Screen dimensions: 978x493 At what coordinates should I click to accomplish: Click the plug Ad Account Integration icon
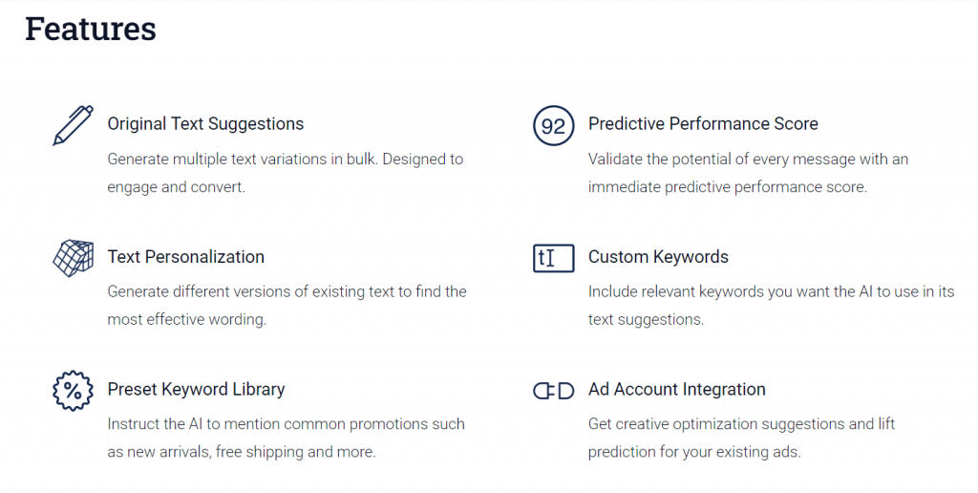coord(553,391)
